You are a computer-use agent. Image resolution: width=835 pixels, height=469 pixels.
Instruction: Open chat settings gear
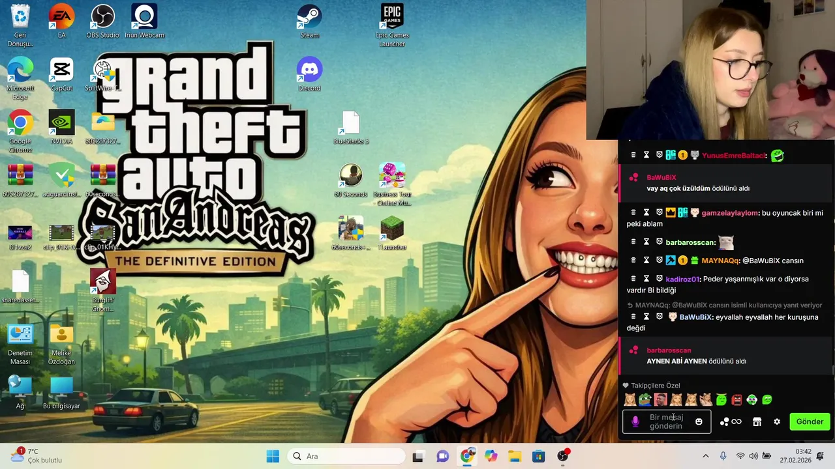click(777, 421)
